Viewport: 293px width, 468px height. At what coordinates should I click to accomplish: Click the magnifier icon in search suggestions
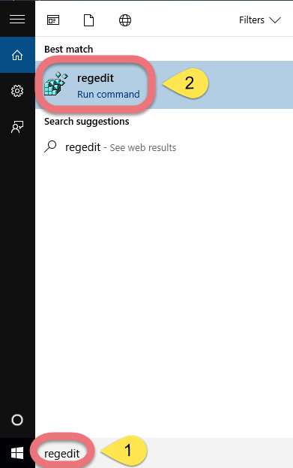point(50,146)
